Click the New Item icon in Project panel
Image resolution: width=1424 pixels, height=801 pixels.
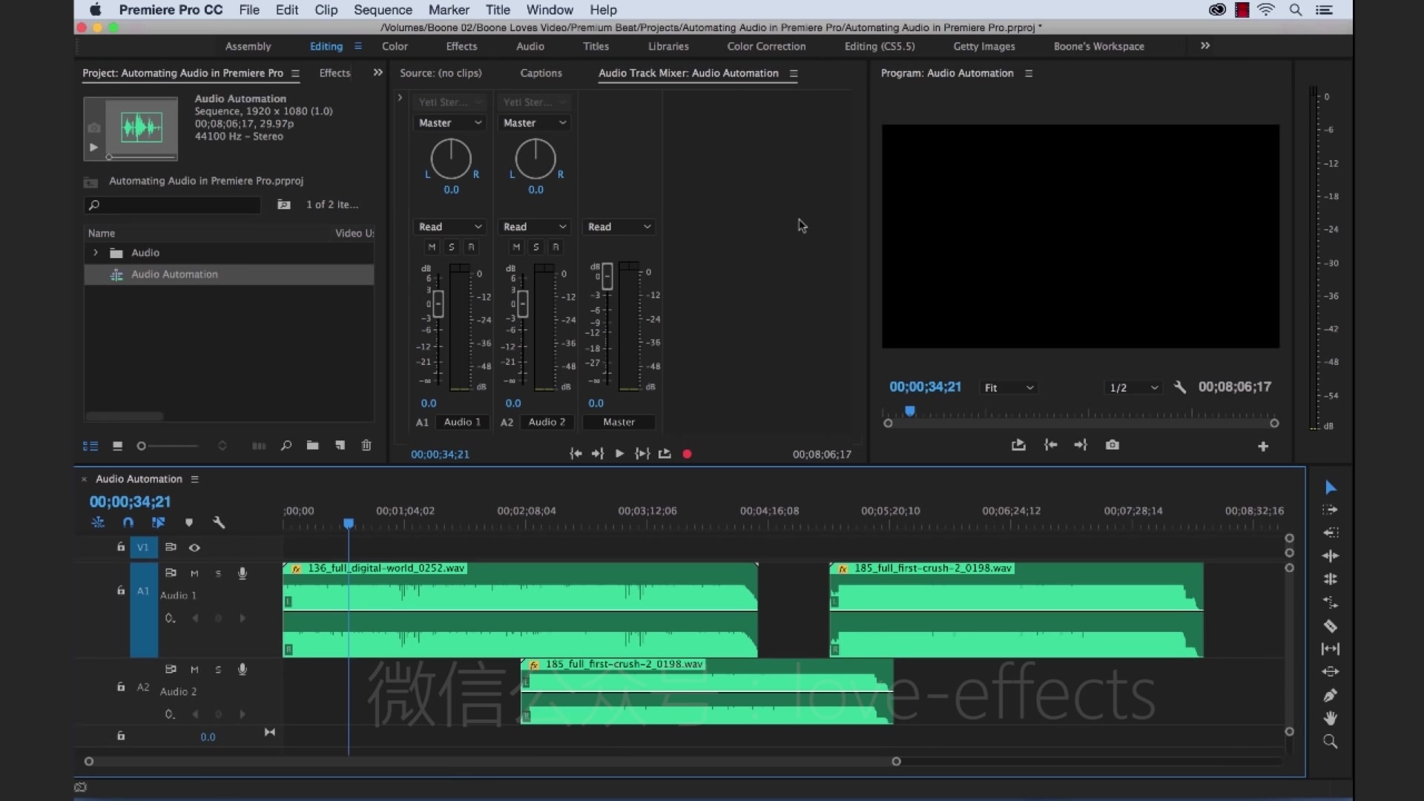point(340,446)
